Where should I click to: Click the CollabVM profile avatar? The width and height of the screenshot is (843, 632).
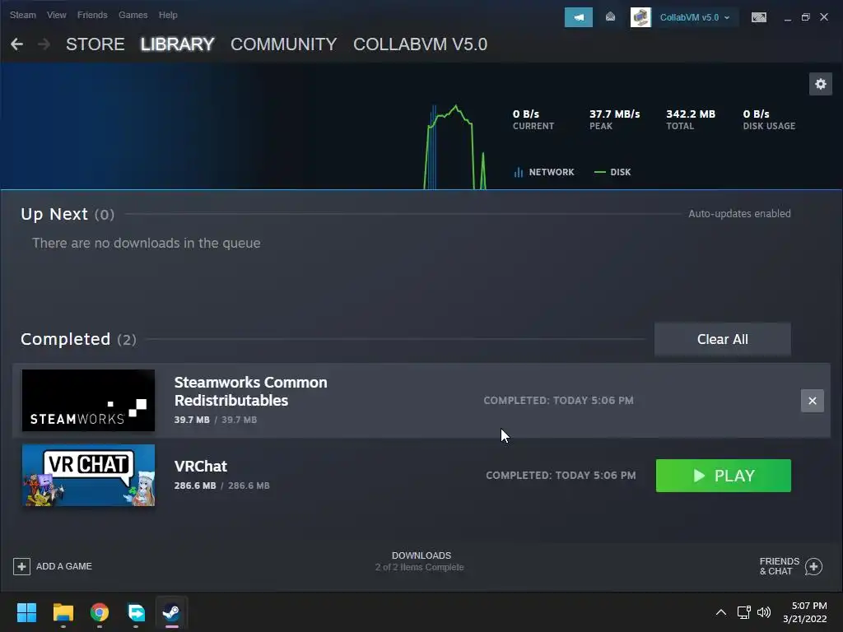click(640, 17)
